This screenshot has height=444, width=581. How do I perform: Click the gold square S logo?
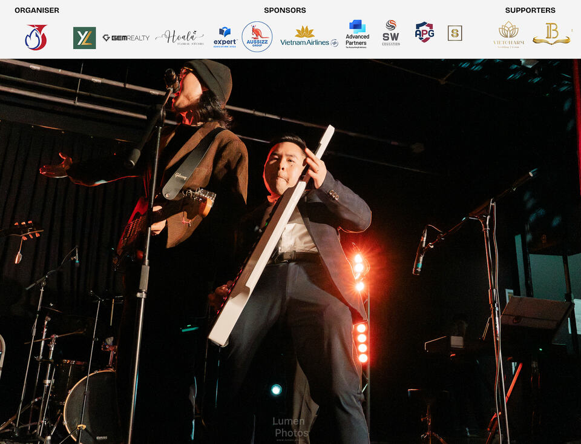(455, 33)
